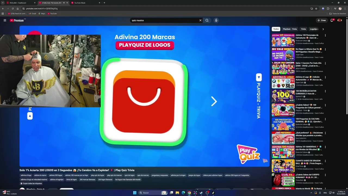Open the taskbar weather widget
This screenshot has height=196, width=348.
10,192
